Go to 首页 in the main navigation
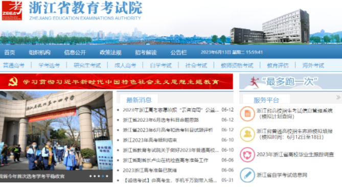The height and width of the screenshot is (187, 342). (10, 52)
